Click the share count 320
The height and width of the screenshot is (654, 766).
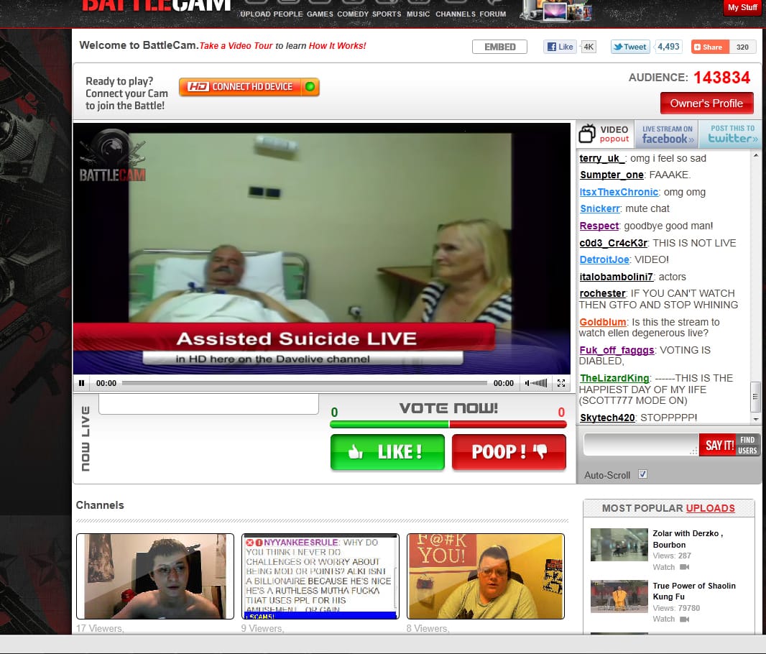coord(742,47)
